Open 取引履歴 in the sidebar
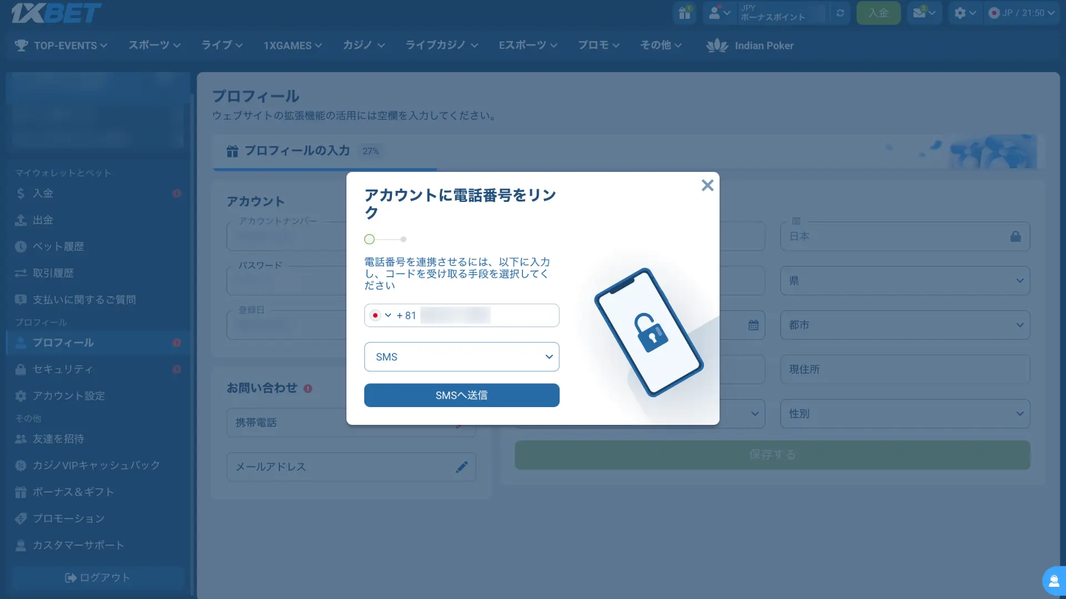Image resolution: width=1066 pixels, height=599 pixels. (x=98, y=273)
